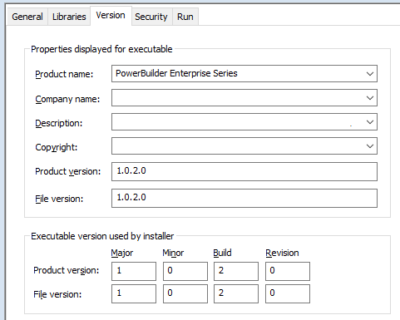Select the installer Product version Revision box
The image size is (400, 320).
(288, 271)
